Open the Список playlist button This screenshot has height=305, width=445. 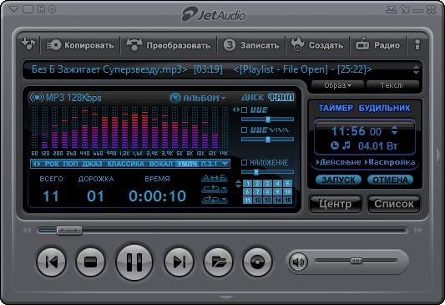pos(393,204)
